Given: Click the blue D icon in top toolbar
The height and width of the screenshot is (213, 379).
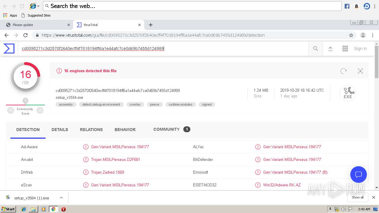Looking at the screenshot, I should tap(367, 6).
